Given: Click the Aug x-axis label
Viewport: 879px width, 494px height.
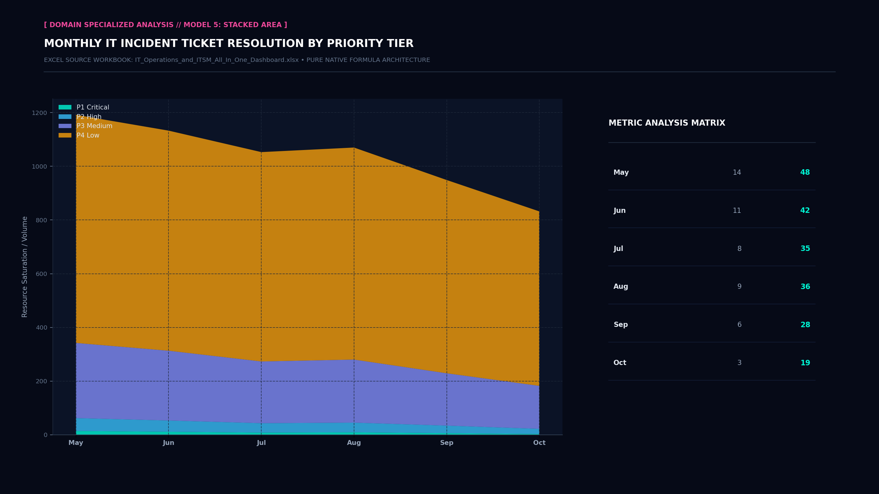Looking at the screenshot, I should click(354, 443).
